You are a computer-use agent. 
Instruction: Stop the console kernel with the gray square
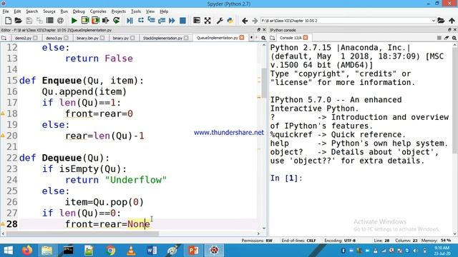[439, 38]
